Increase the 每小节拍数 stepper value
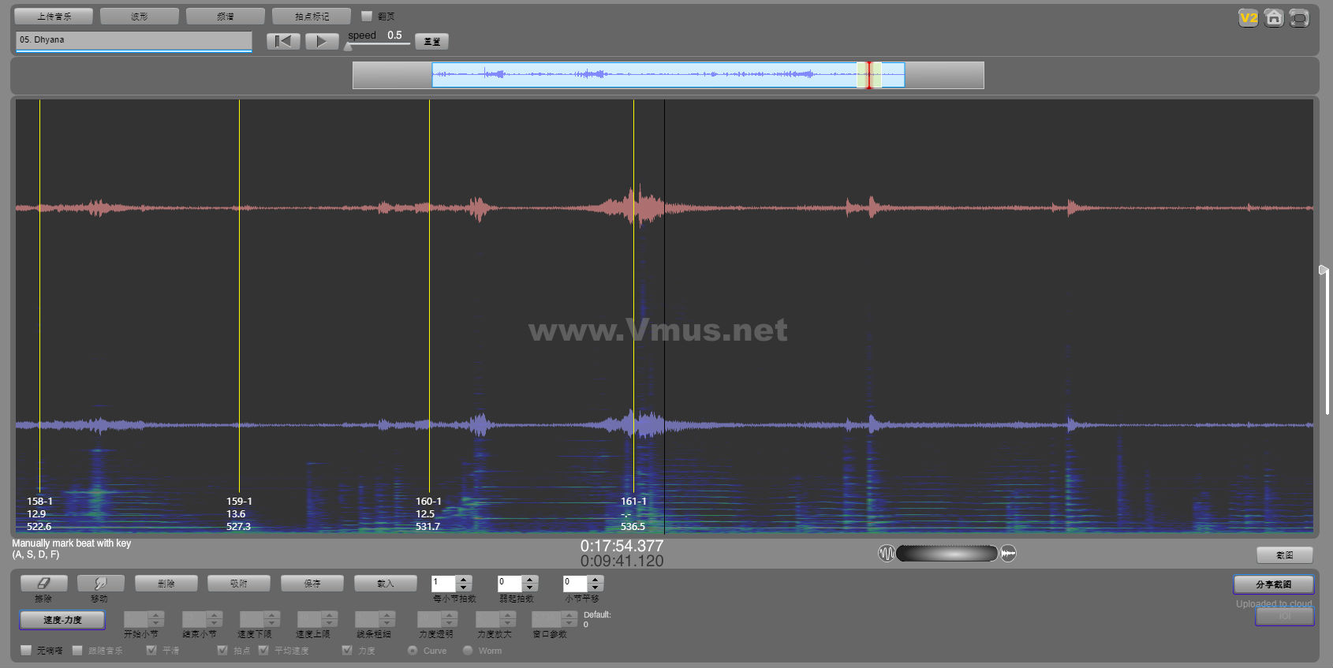 pyautogui.click(x=464, y=580)
